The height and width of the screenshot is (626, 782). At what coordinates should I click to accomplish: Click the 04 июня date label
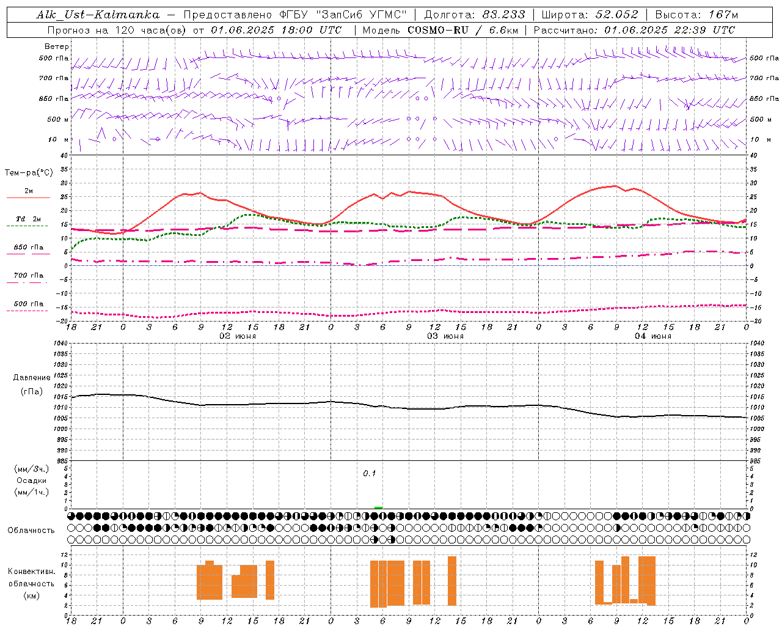pos(653,336)
